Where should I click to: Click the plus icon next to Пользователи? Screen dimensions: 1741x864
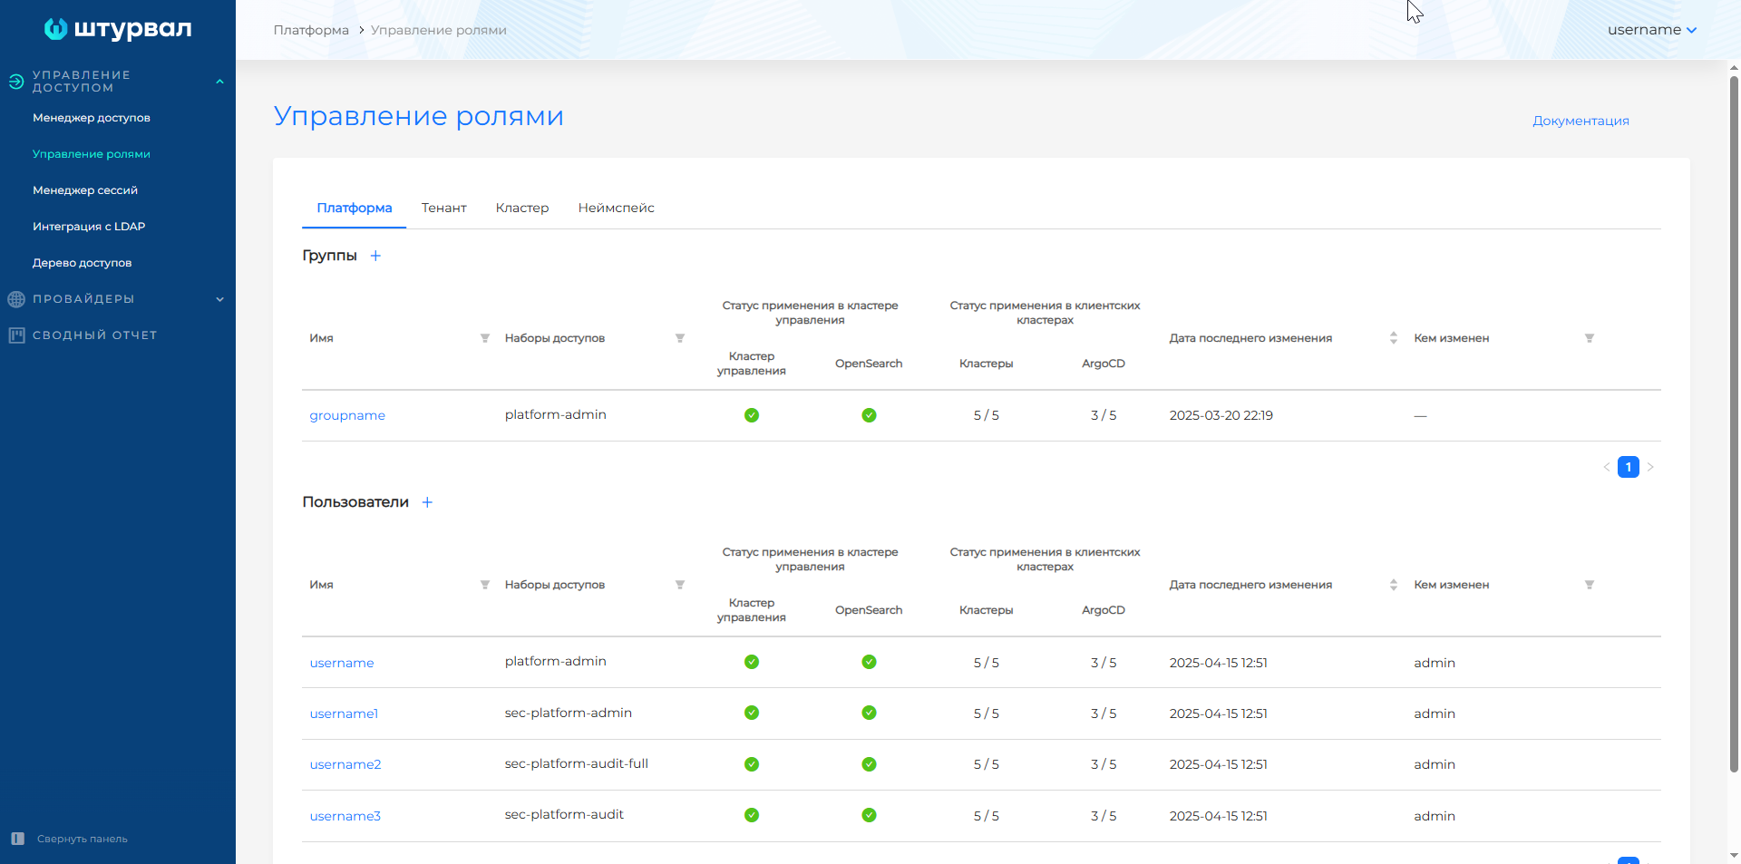tap(427, 502)
